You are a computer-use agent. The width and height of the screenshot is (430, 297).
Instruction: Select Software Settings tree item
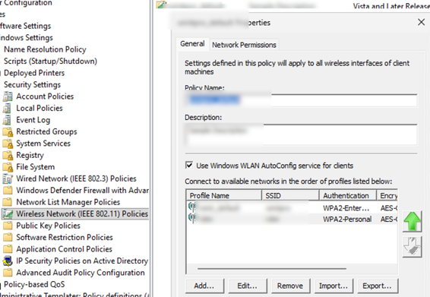tap(26, 26)
